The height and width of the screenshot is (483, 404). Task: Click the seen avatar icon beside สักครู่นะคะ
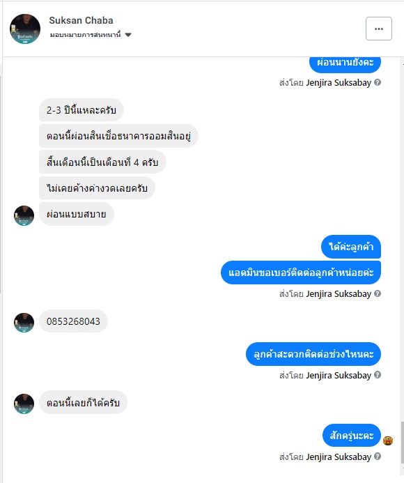388,440
